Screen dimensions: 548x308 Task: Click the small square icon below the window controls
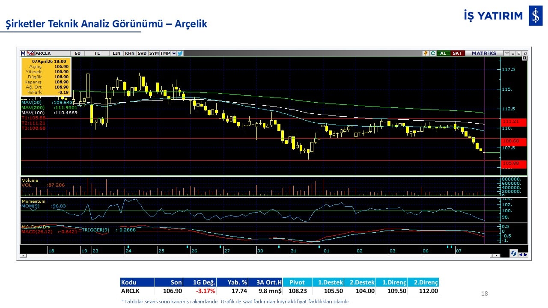(524, 58)
